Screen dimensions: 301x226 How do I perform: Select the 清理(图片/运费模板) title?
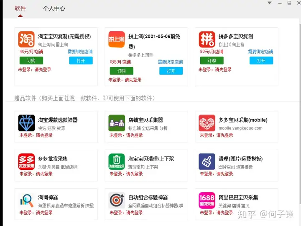click(x=240, y=158)
